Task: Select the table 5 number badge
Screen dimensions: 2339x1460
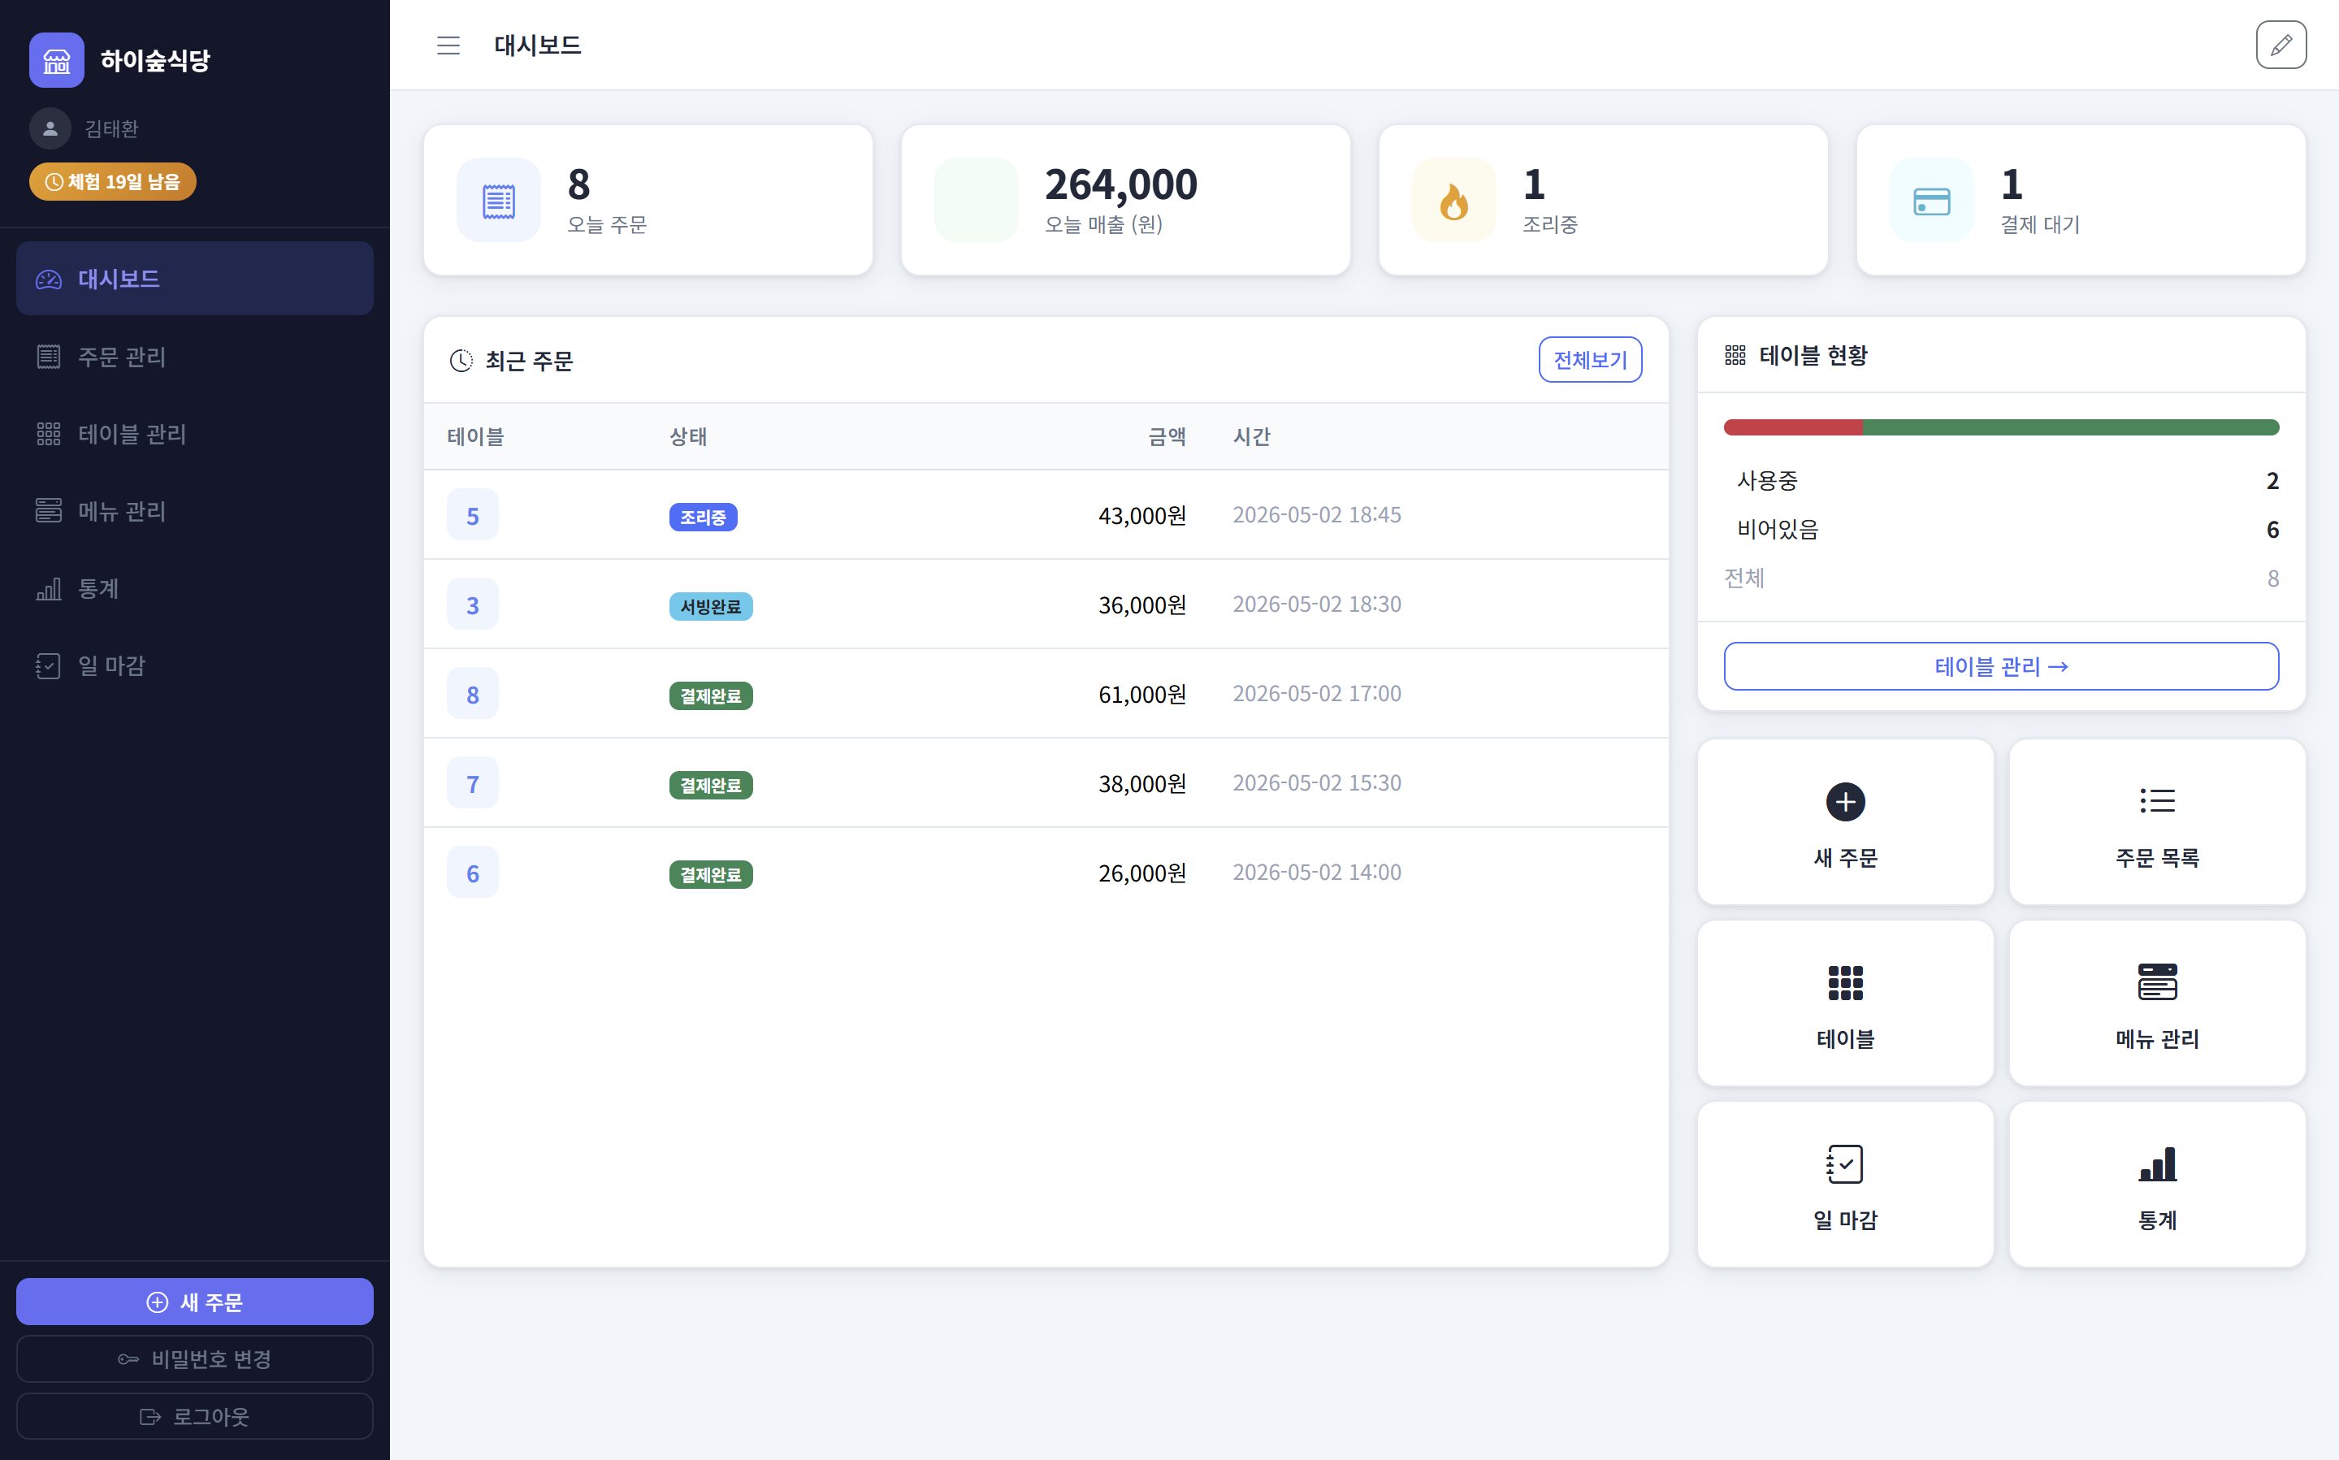Action: [473, 516]
